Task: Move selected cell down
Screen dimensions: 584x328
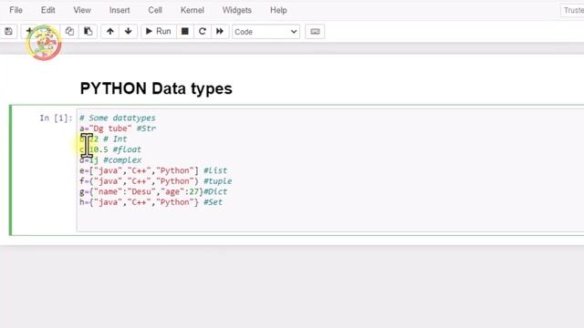Action: 128,32
